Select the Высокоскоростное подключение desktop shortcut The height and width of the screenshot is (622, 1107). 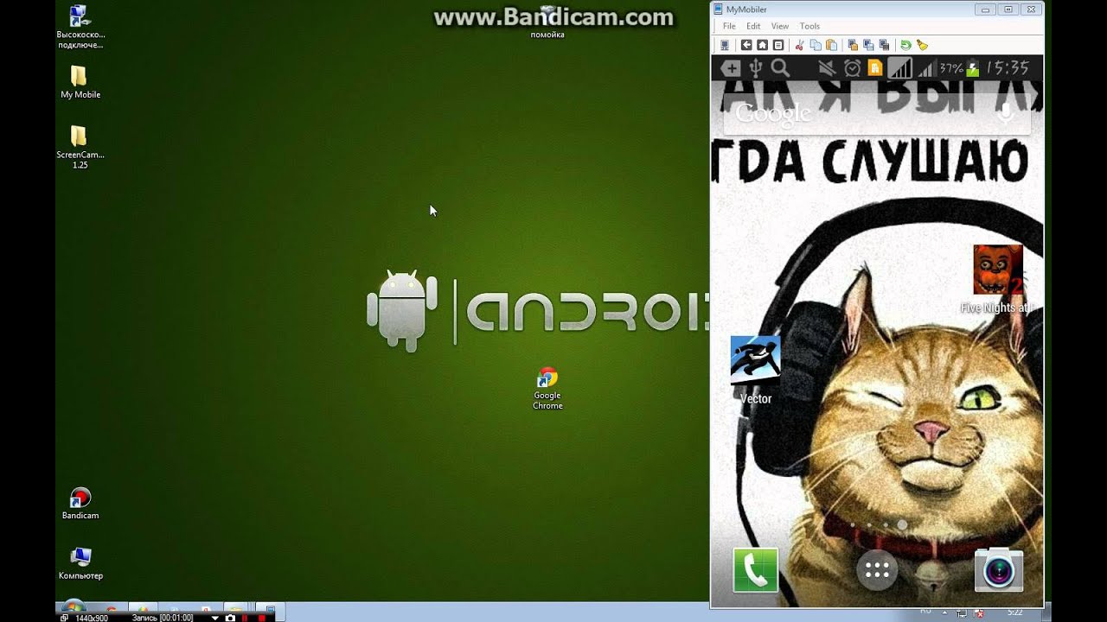[x=80, y=28]
